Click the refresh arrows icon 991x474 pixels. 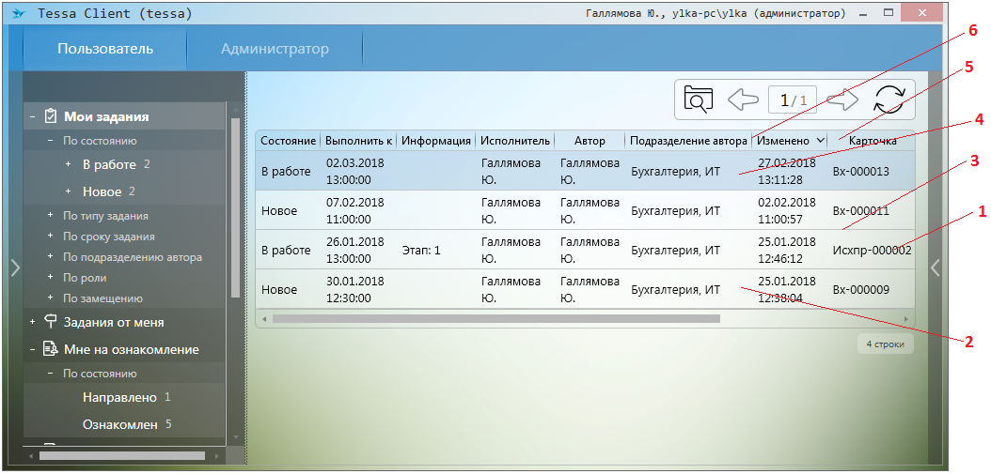[889, 99]
